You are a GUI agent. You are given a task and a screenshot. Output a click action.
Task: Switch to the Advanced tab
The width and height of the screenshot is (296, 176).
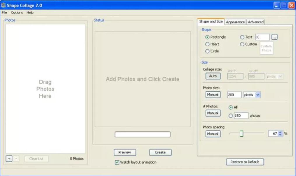pyautogui.click(x=255, y=22)
